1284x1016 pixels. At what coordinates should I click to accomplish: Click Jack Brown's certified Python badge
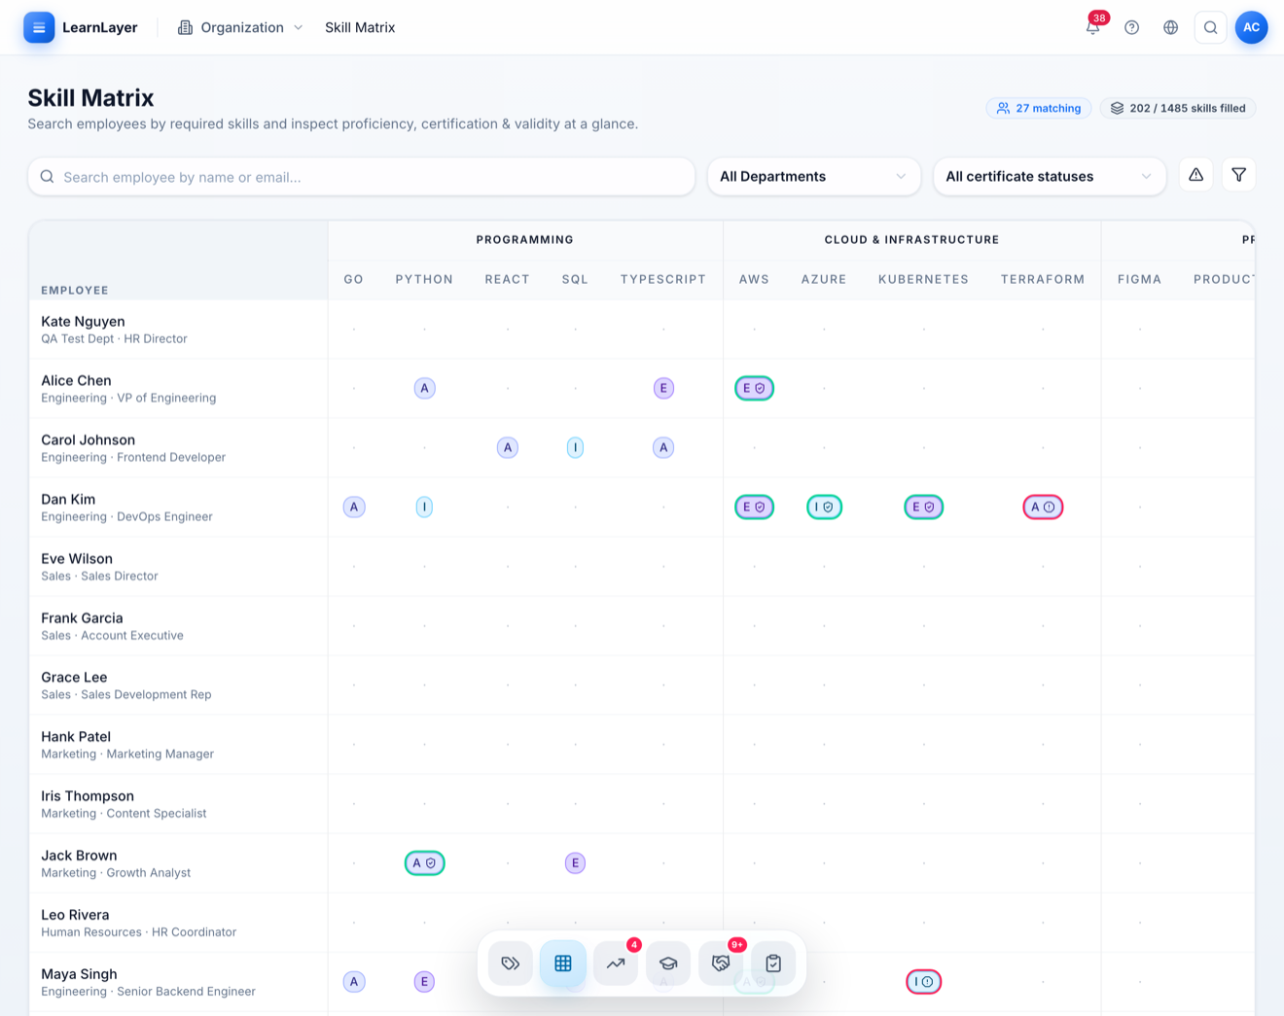pyautogui.click(x=424, y=862)
